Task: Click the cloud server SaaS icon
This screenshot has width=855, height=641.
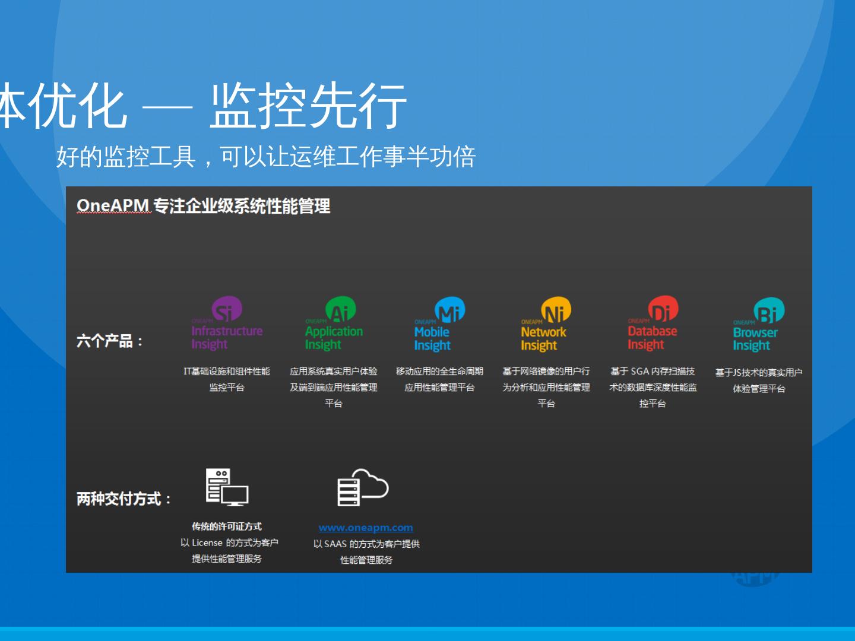Action: point(362,487)
